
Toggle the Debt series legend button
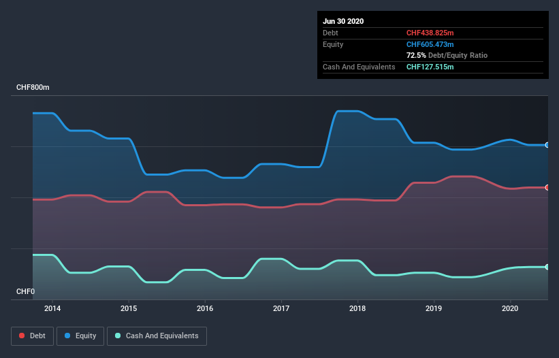coord(33,336)
